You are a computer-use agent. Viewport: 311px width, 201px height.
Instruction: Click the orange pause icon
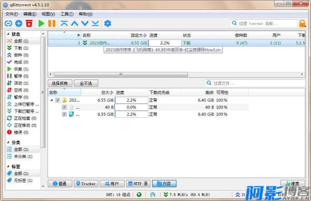[52, 23]
